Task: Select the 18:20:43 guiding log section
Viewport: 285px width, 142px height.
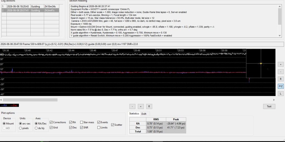Action: point(30,7)
